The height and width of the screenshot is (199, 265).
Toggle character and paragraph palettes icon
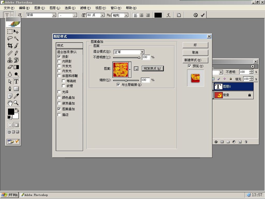tap(179, 15)
